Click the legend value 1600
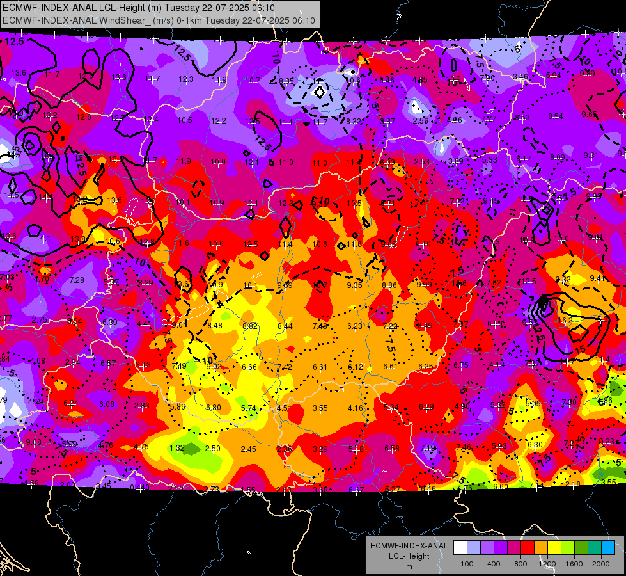Screen dimensions: 626x576 point(574,564)
